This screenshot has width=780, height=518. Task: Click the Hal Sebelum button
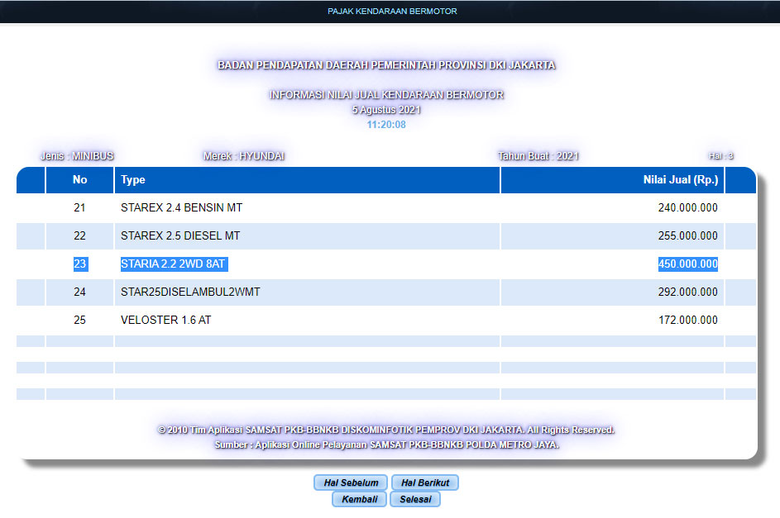(x=351, y=482)
